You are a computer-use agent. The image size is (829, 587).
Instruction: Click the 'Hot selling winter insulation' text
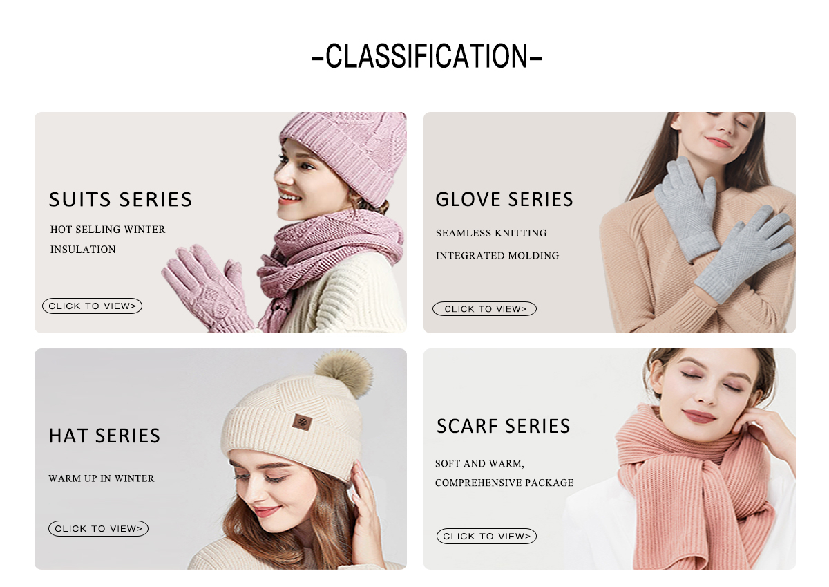[108, 239]
